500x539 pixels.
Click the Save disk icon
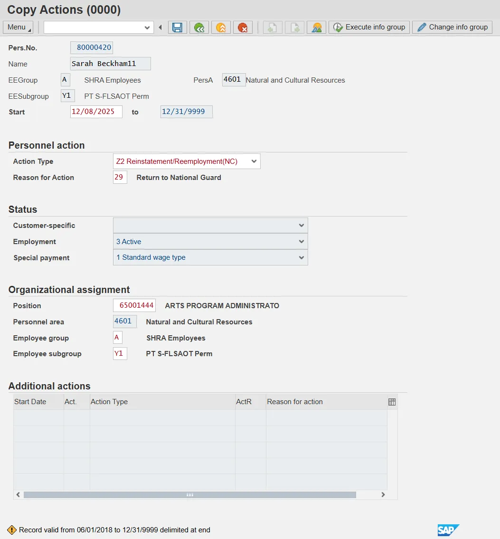click(177, 28)
